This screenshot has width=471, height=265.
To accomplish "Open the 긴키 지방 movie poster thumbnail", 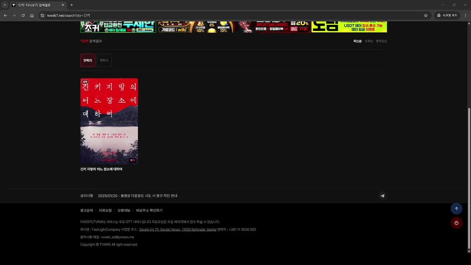I will click(109, 121).
